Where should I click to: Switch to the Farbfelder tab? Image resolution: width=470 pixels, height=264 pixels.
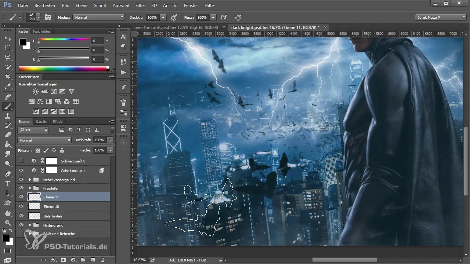coord(41,32)
